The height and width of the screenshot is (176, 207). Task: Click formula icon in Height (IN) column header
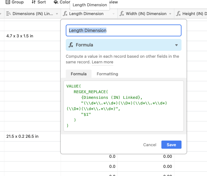click(x=178, y=13)
